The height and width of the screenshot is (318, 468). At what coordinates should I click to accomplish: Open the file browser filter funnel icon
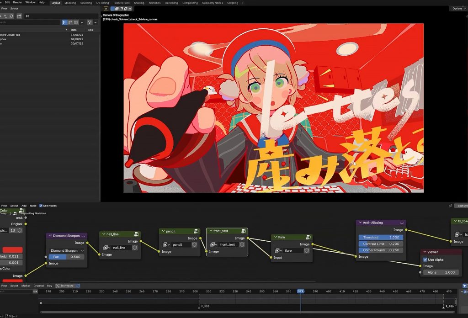coord(90,22)
